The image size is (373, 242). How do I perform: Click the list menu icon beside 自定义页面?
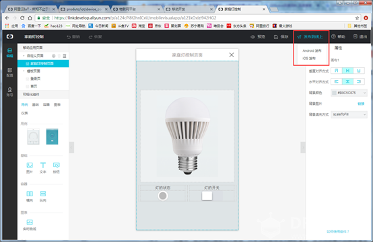(x=65, y=56)
